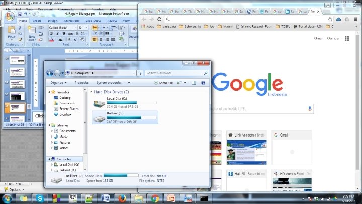Toggle strikethrough text in PowerPoint
362x204 pixels.
[x=70, y=34]
